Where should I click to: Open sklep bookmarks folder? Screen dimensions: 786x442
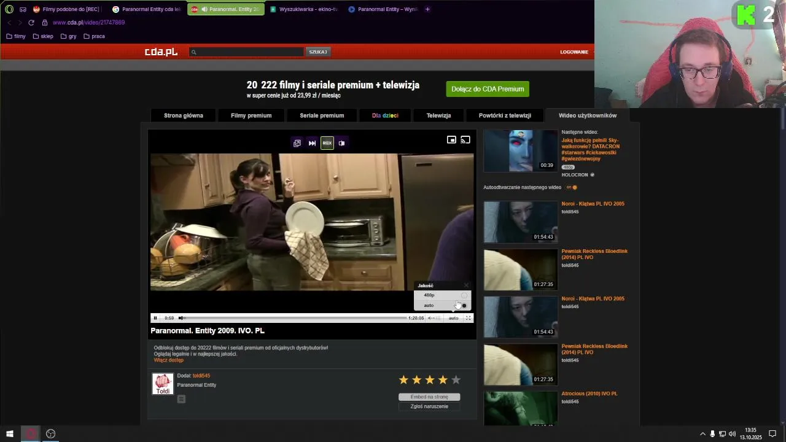click(x=43, y=36)
